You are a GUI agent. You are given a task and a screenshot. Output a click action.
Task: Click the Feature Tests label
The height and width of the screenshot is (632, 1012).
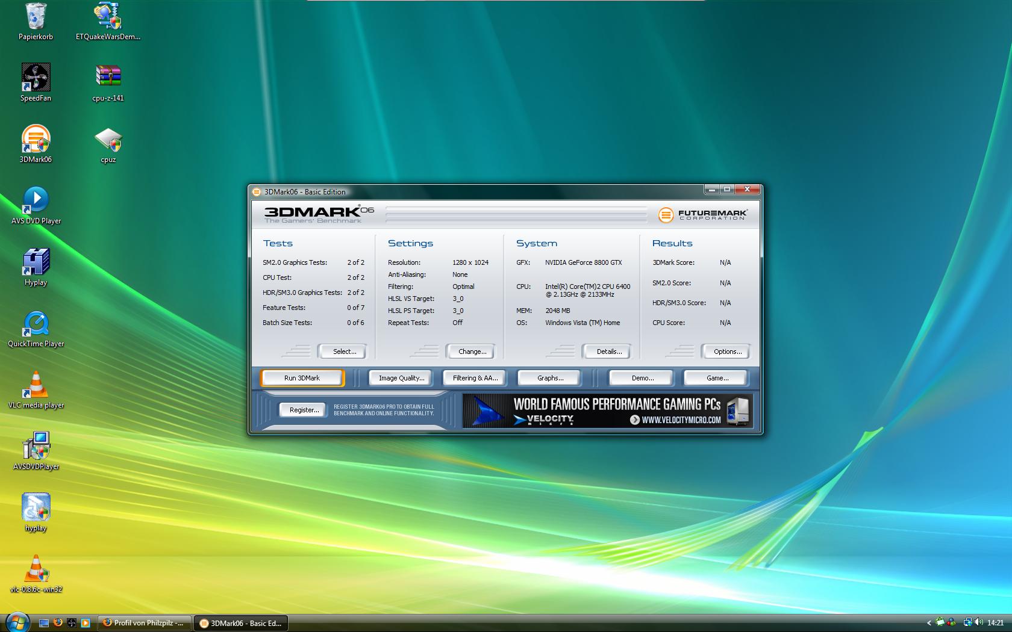(x=284, y=308)
